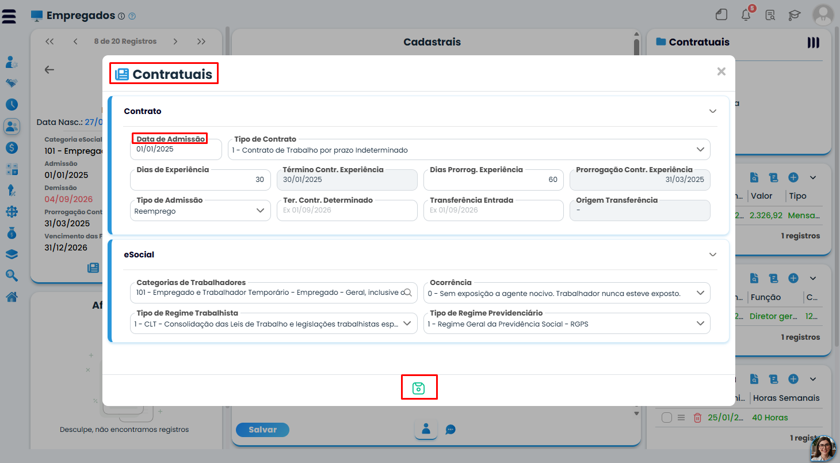Click the Dias Prorrog. Experiência field
This screenshot has width=840, height=463.
pyautogui.click(x=494, y=180)
